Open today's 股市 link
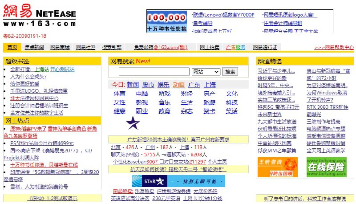 pyautogui.click(x=148, y=85)
